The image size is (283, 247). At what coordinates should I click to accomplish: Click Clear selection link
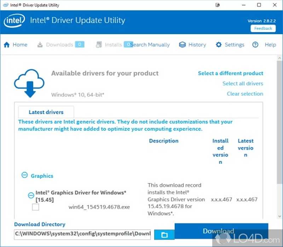pos(245,94)
